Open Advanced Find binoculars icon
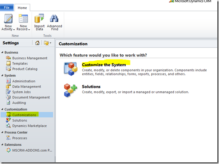The width and height of the screenshot is (219, 164). [x=54, y=19]
